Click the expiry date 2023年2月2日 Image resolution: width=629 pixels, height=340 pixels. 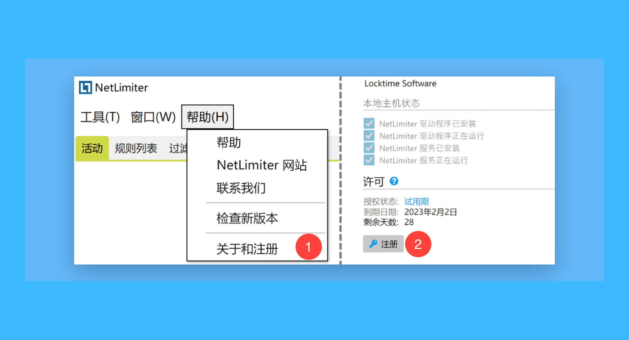click(431, 212)
